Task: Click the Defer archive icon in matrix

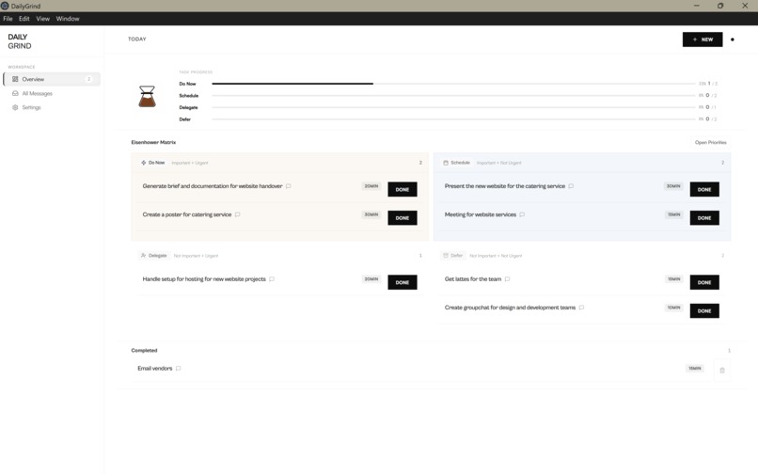Action: [x=446, y=256]
